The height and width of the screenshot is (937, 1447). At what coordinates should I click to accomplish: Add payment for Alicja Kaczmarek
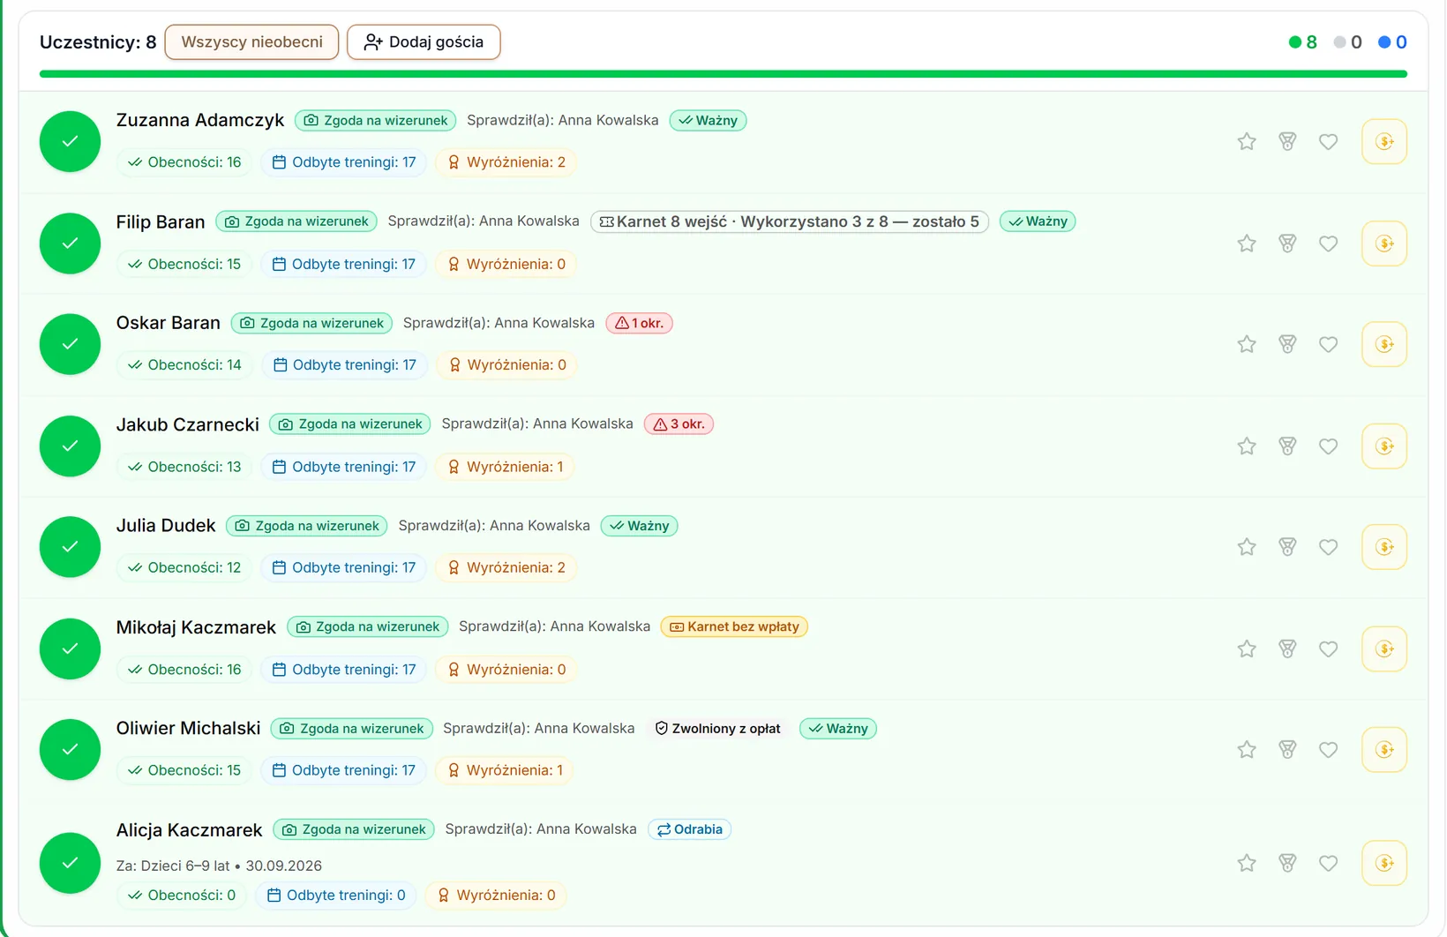[x=1384, y=863]
